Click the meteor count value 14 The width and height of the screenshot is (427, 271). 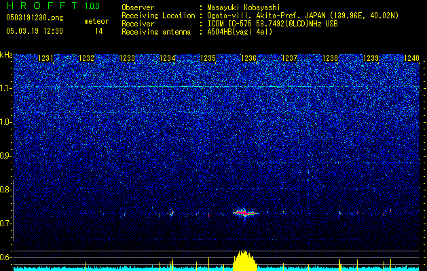pos(99,31)
